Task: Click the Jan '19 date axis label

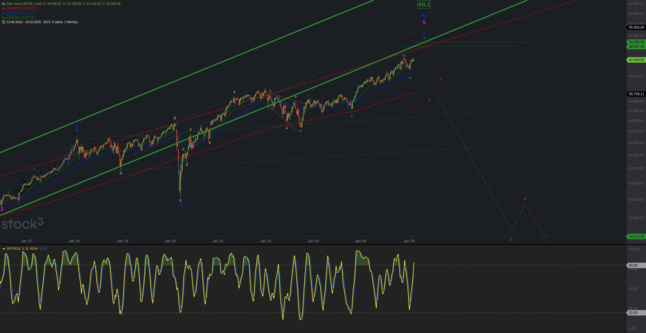Action: pos(123,241)
